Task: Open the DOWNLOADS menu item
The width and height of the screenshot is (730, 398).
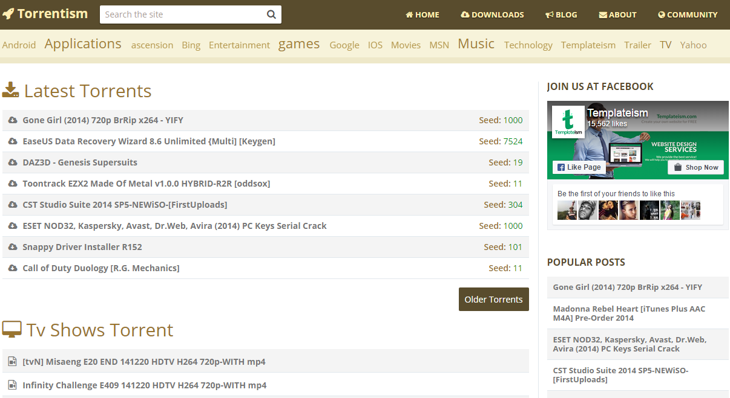Action: point(492,14)
